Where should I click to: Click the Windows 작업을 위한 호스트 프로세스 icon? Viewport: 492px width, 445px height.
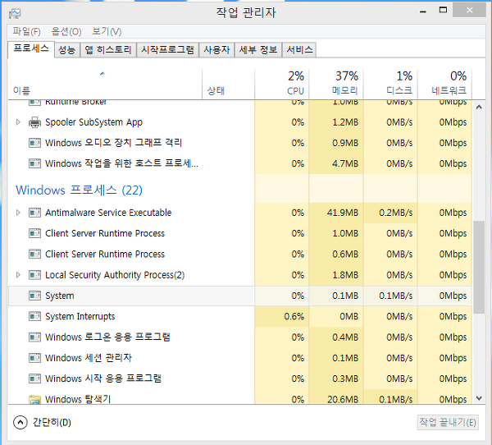[x=34, y=163]
